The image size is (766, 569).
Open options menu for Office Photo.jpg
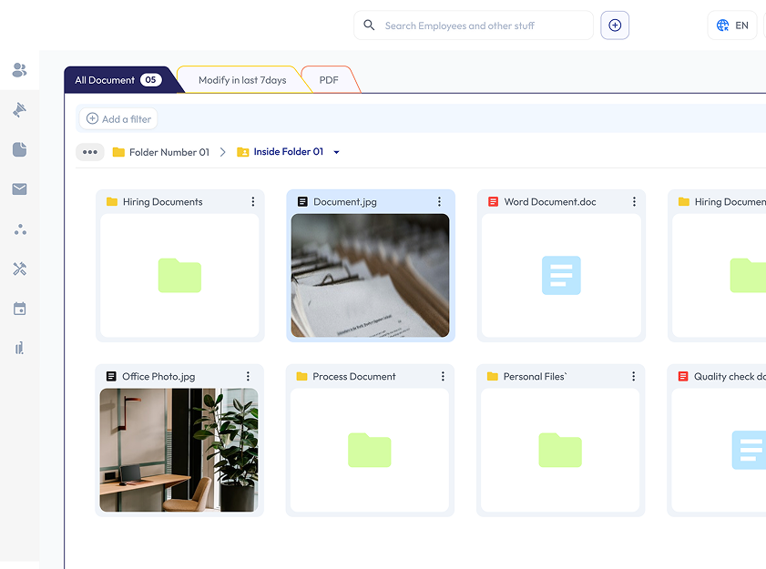[248, 376]
